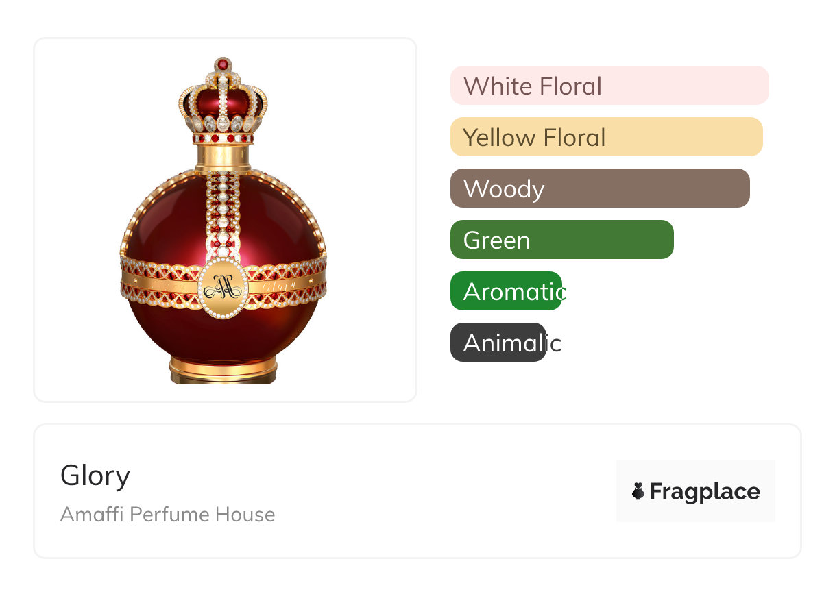This screenshot has width=835, height=592.
Task: Click the crown cap of the bottle
Action: coord(223,101)
